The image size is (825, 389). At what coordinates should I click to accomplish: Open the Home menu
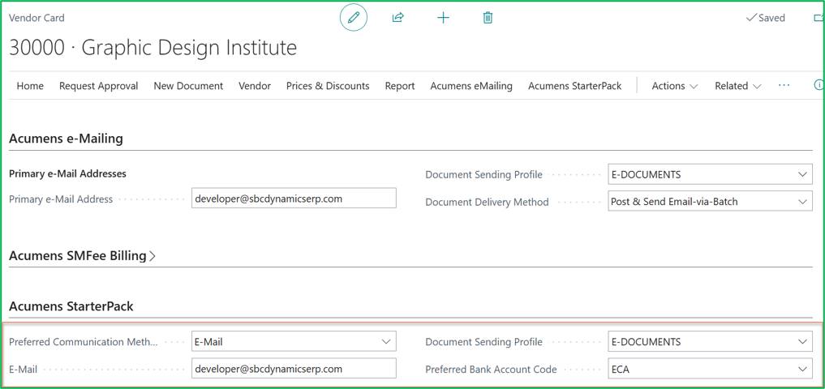pos(30,86)
